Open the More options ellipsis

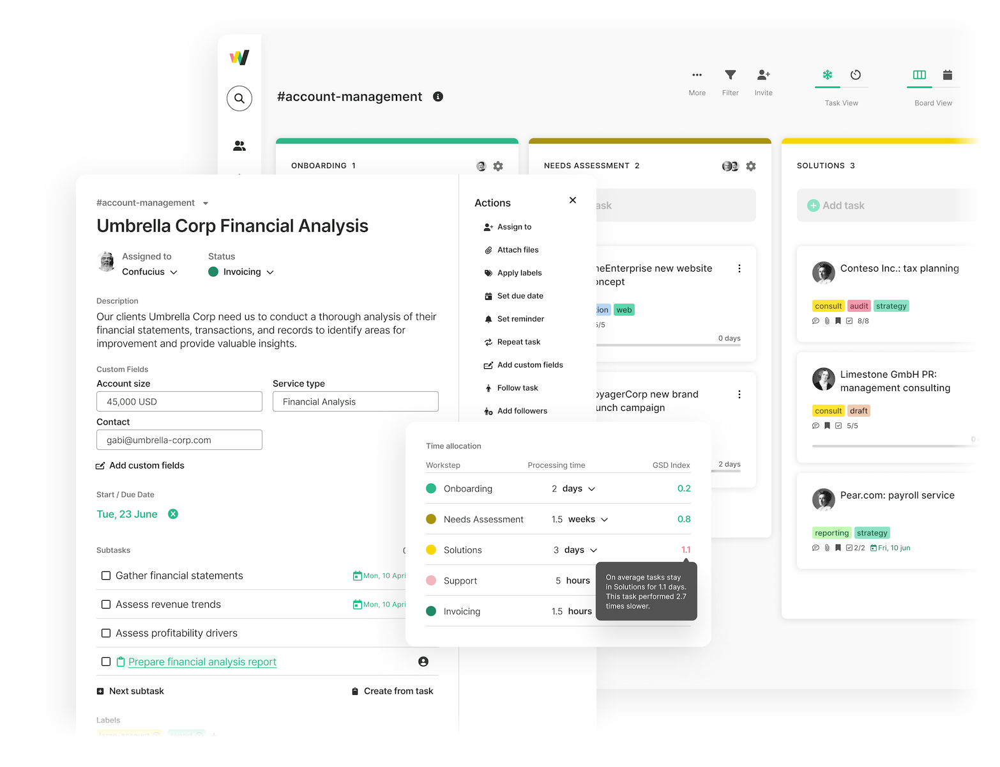[697, 75]
